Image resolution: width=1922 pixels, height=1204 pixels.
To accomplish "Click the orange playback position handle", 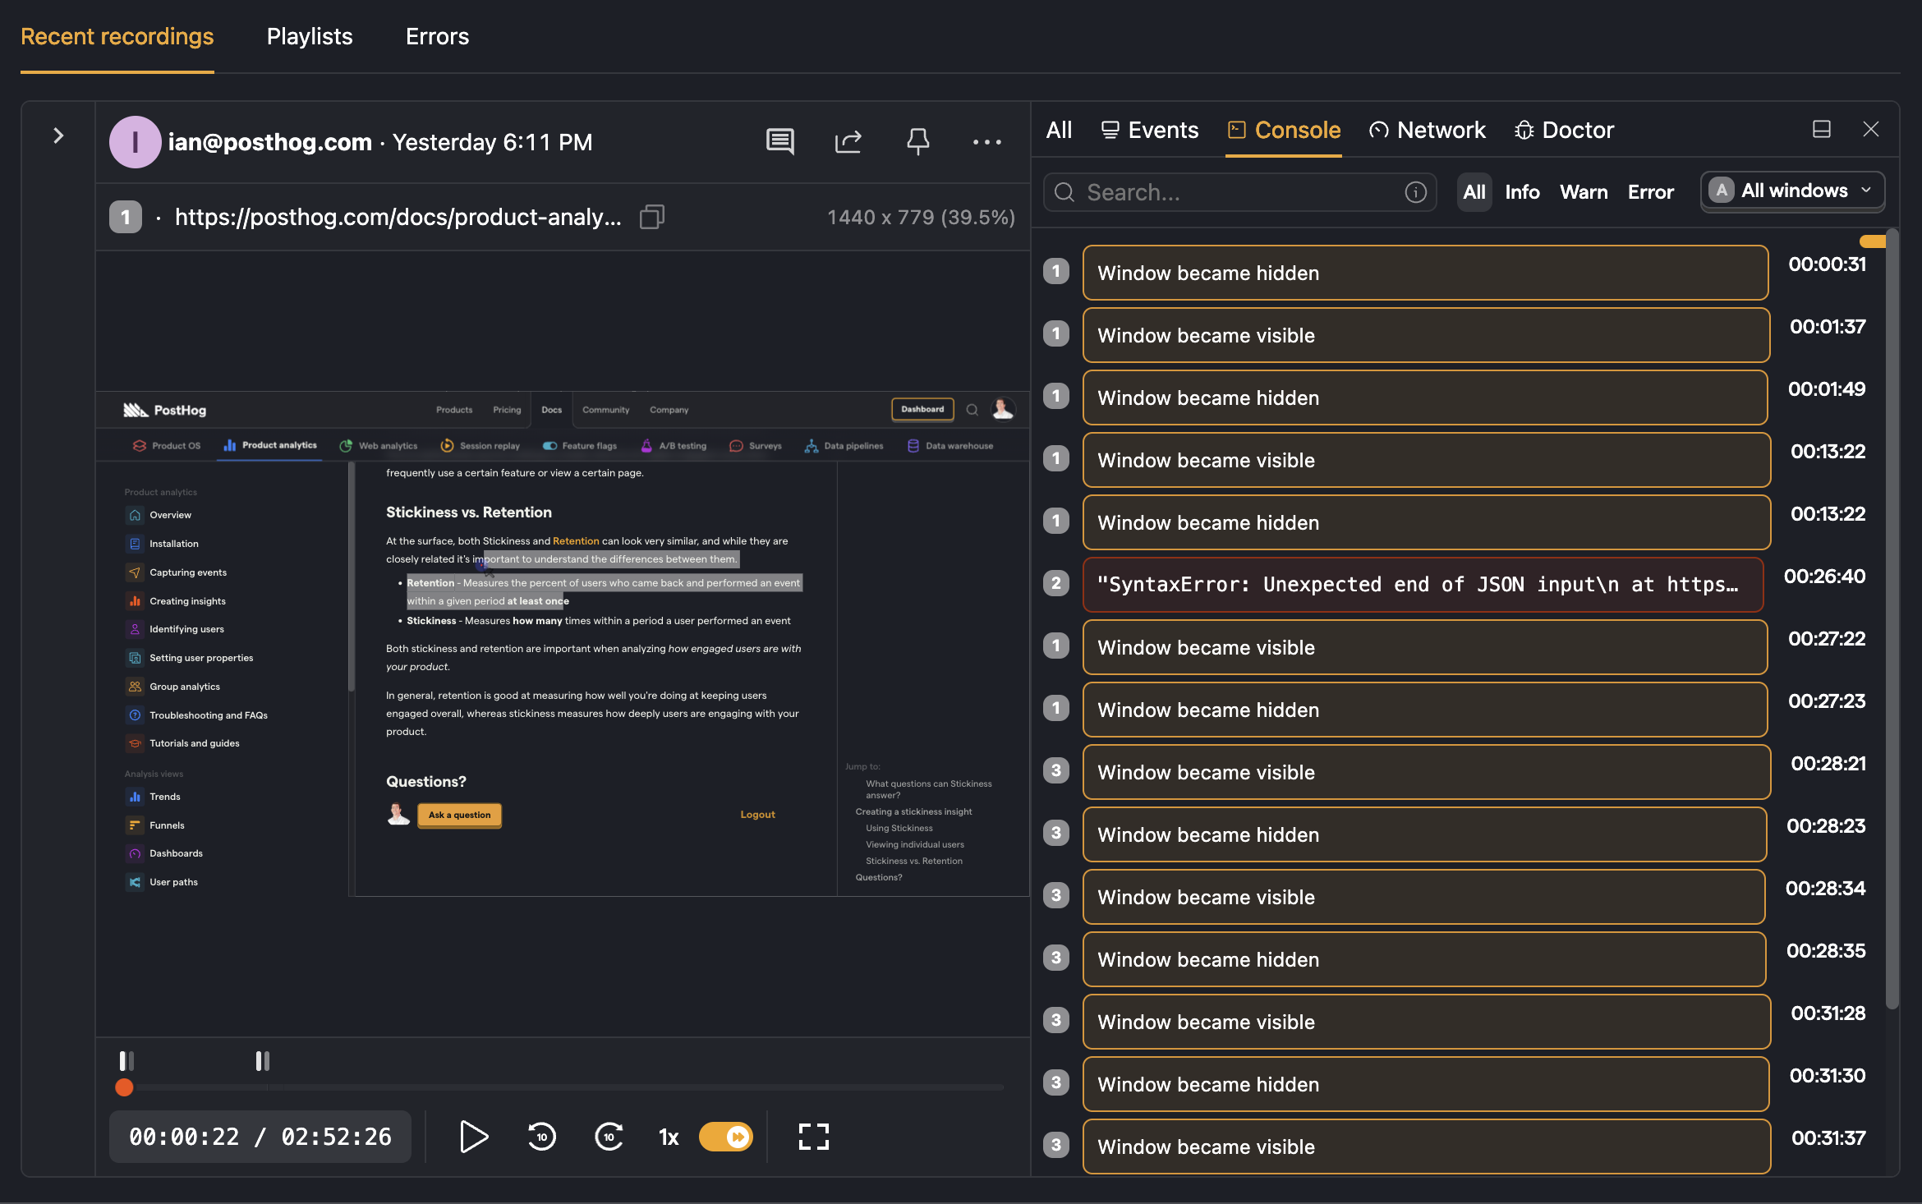I will point(124,1087).
